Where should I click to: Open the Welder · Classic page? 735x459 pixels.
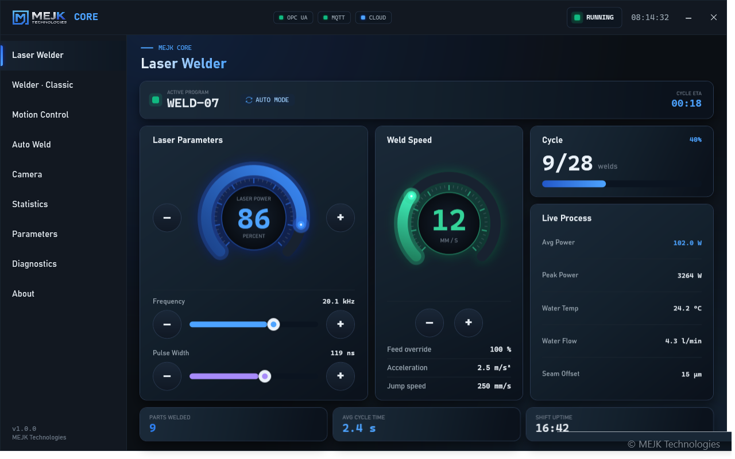63,85
